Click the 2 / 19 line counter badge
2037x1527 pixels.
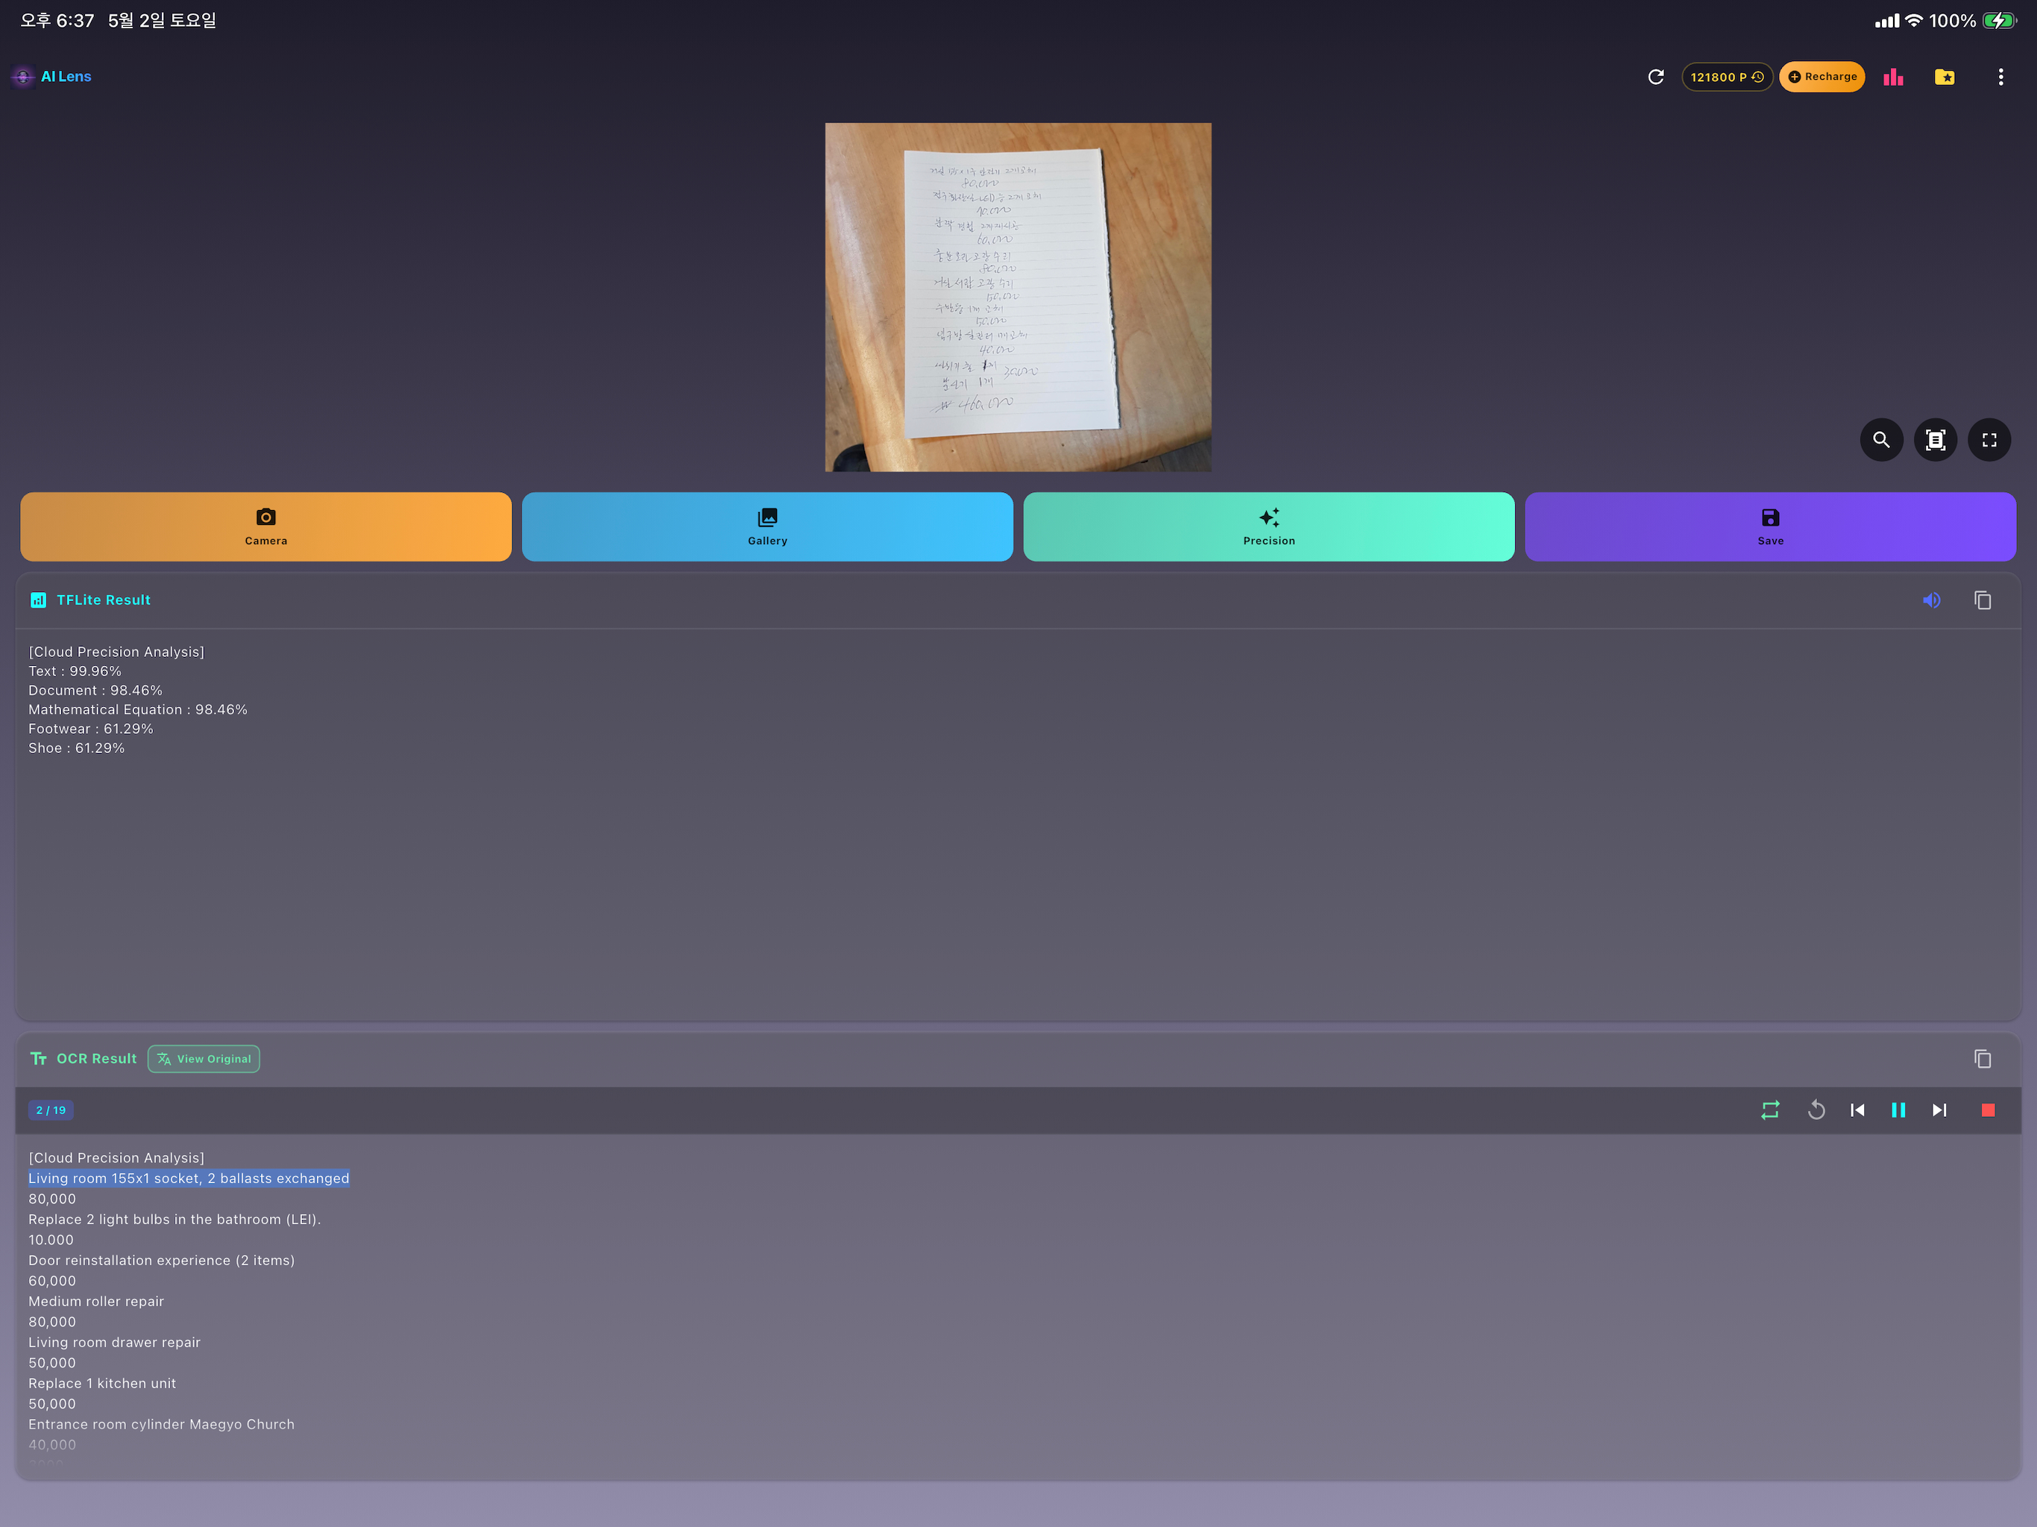(x=51, y=1109)
